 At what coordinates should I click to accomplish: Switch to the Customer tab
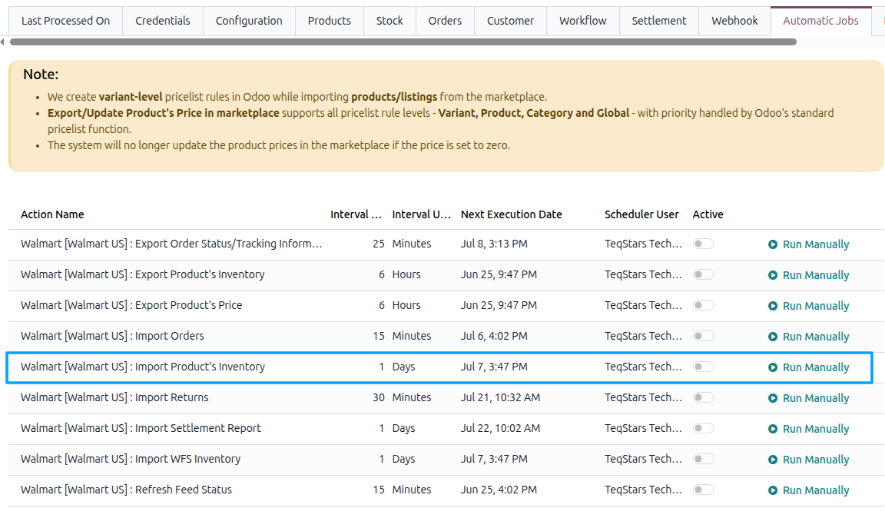(510, 21)
